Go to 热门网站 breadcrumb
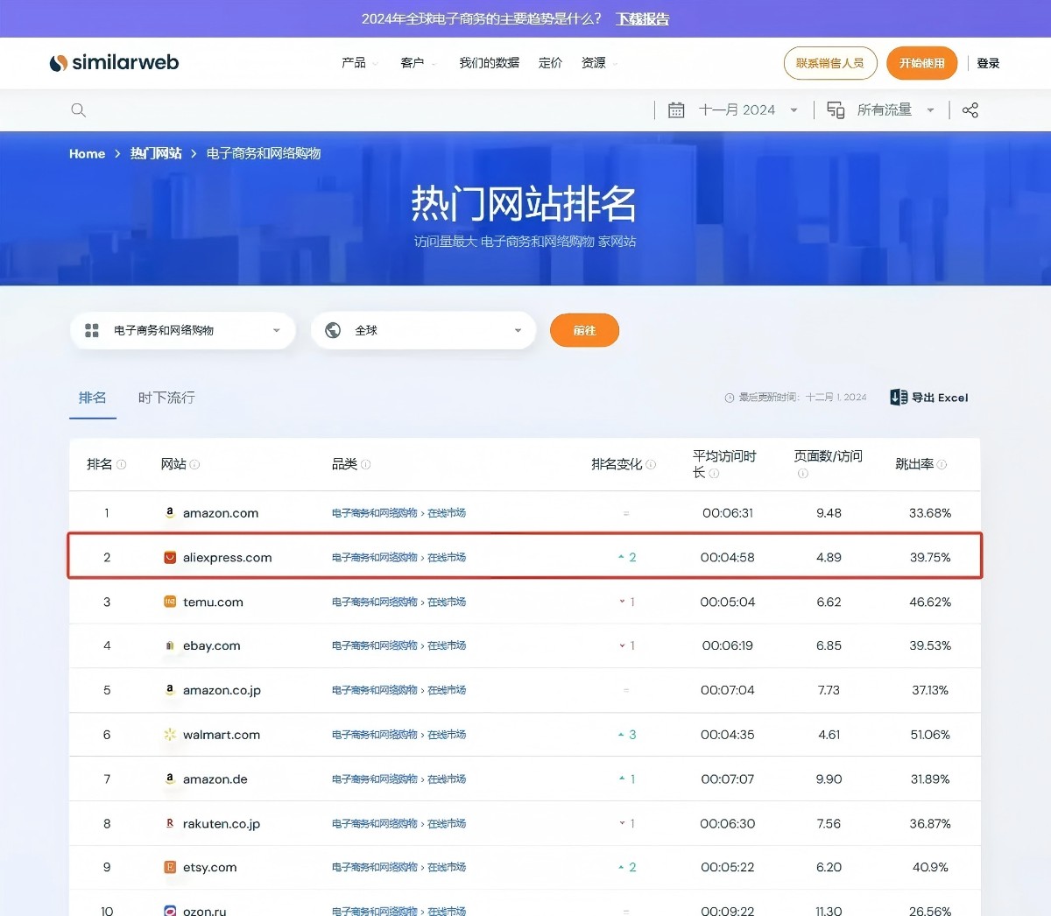Image resolution: width=1051 pixels, height=916 pixels. click(156, 153)
